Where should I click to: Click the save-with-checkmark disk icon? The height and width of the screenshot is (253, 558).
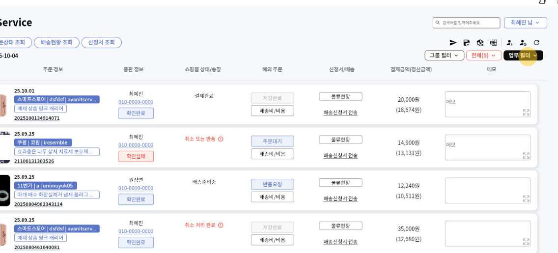pos(466,43)
